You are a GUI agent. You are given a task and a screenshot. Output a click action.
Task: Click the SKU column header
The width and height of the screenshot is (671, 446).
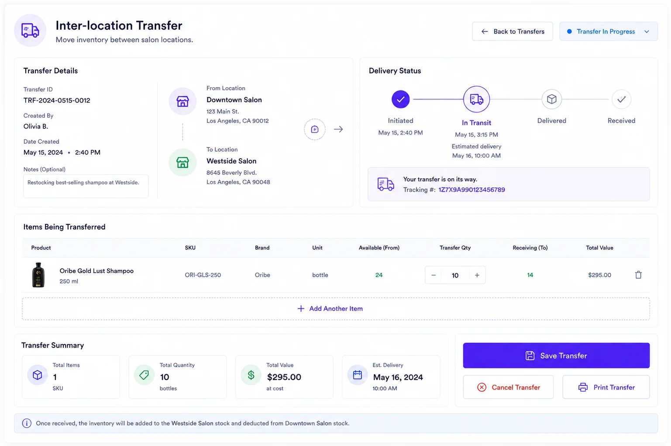tap(190, 248)
